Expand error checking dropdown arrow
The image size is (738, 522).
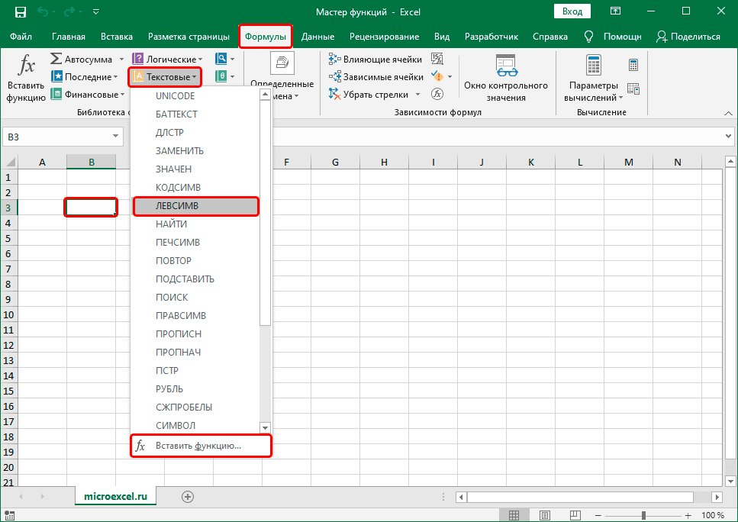point(450,77)
